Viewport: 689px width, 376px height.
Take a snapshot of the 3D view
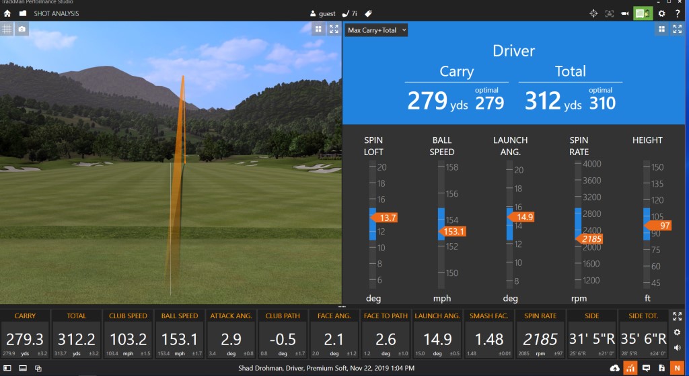click(x=22, y=30)
